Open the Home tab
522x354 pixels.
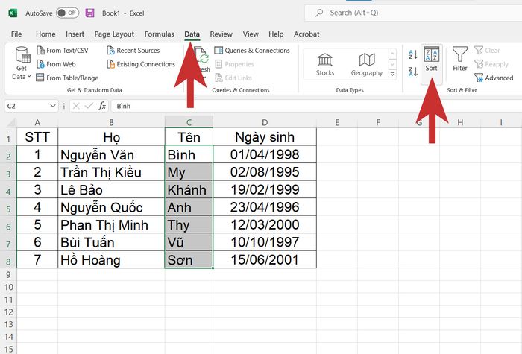[x=45, y=34]
